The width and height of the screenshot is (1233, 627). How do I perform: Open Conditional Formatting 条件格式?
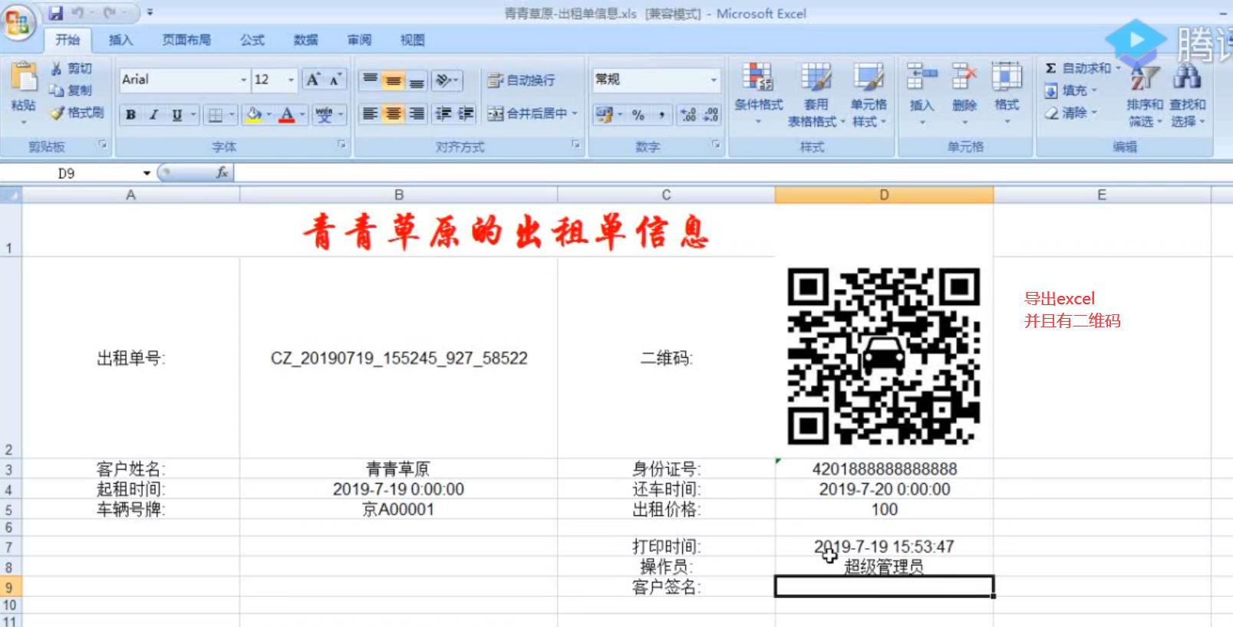coord(758,93)
